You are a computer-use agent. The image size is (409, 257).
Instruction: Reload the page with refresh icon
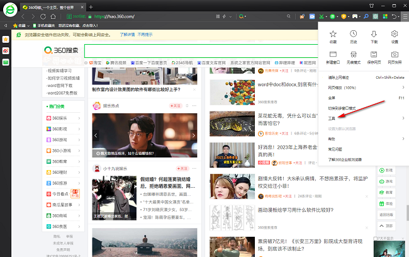click(x=43, y=16)
